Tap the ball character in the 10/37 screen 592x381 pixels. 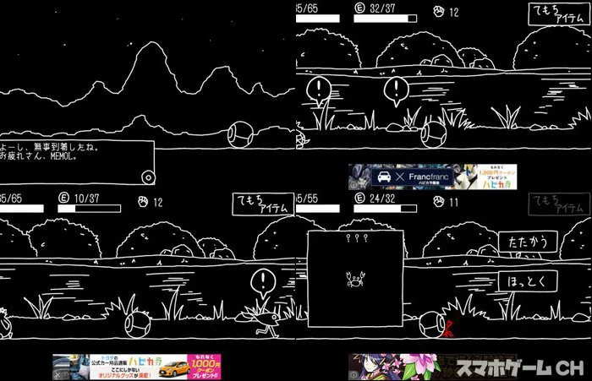coord(137,324)
